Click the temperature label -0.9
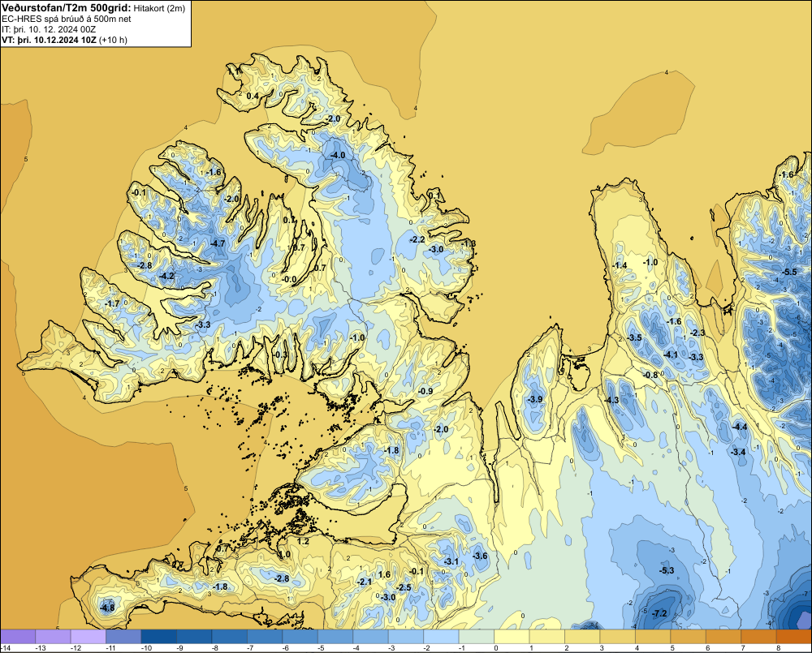The image size is (812, 653). (x=425, y=391)
